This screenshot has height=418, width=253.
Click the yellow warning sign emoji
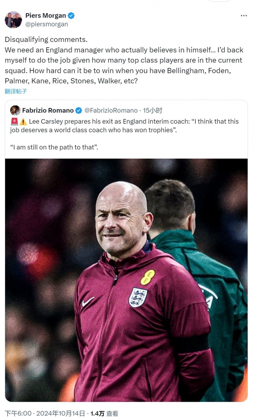[x=23, y=122]
